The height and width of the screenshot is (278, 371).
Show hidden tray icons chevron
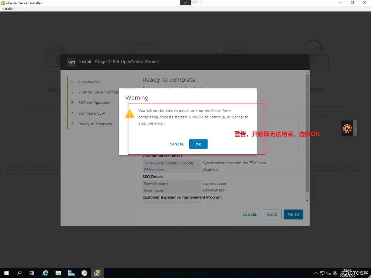coord(316,273)
